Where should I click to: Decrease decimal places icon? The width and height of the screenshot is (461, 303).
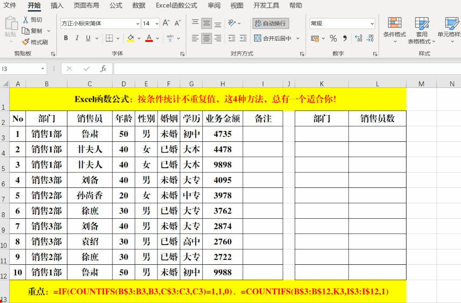click(x=370, y=38)
